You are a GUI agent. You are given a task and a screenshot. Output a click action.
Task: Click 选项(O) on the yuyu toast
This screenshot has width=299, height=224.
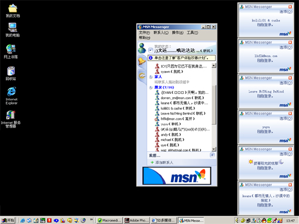point(286,118)
